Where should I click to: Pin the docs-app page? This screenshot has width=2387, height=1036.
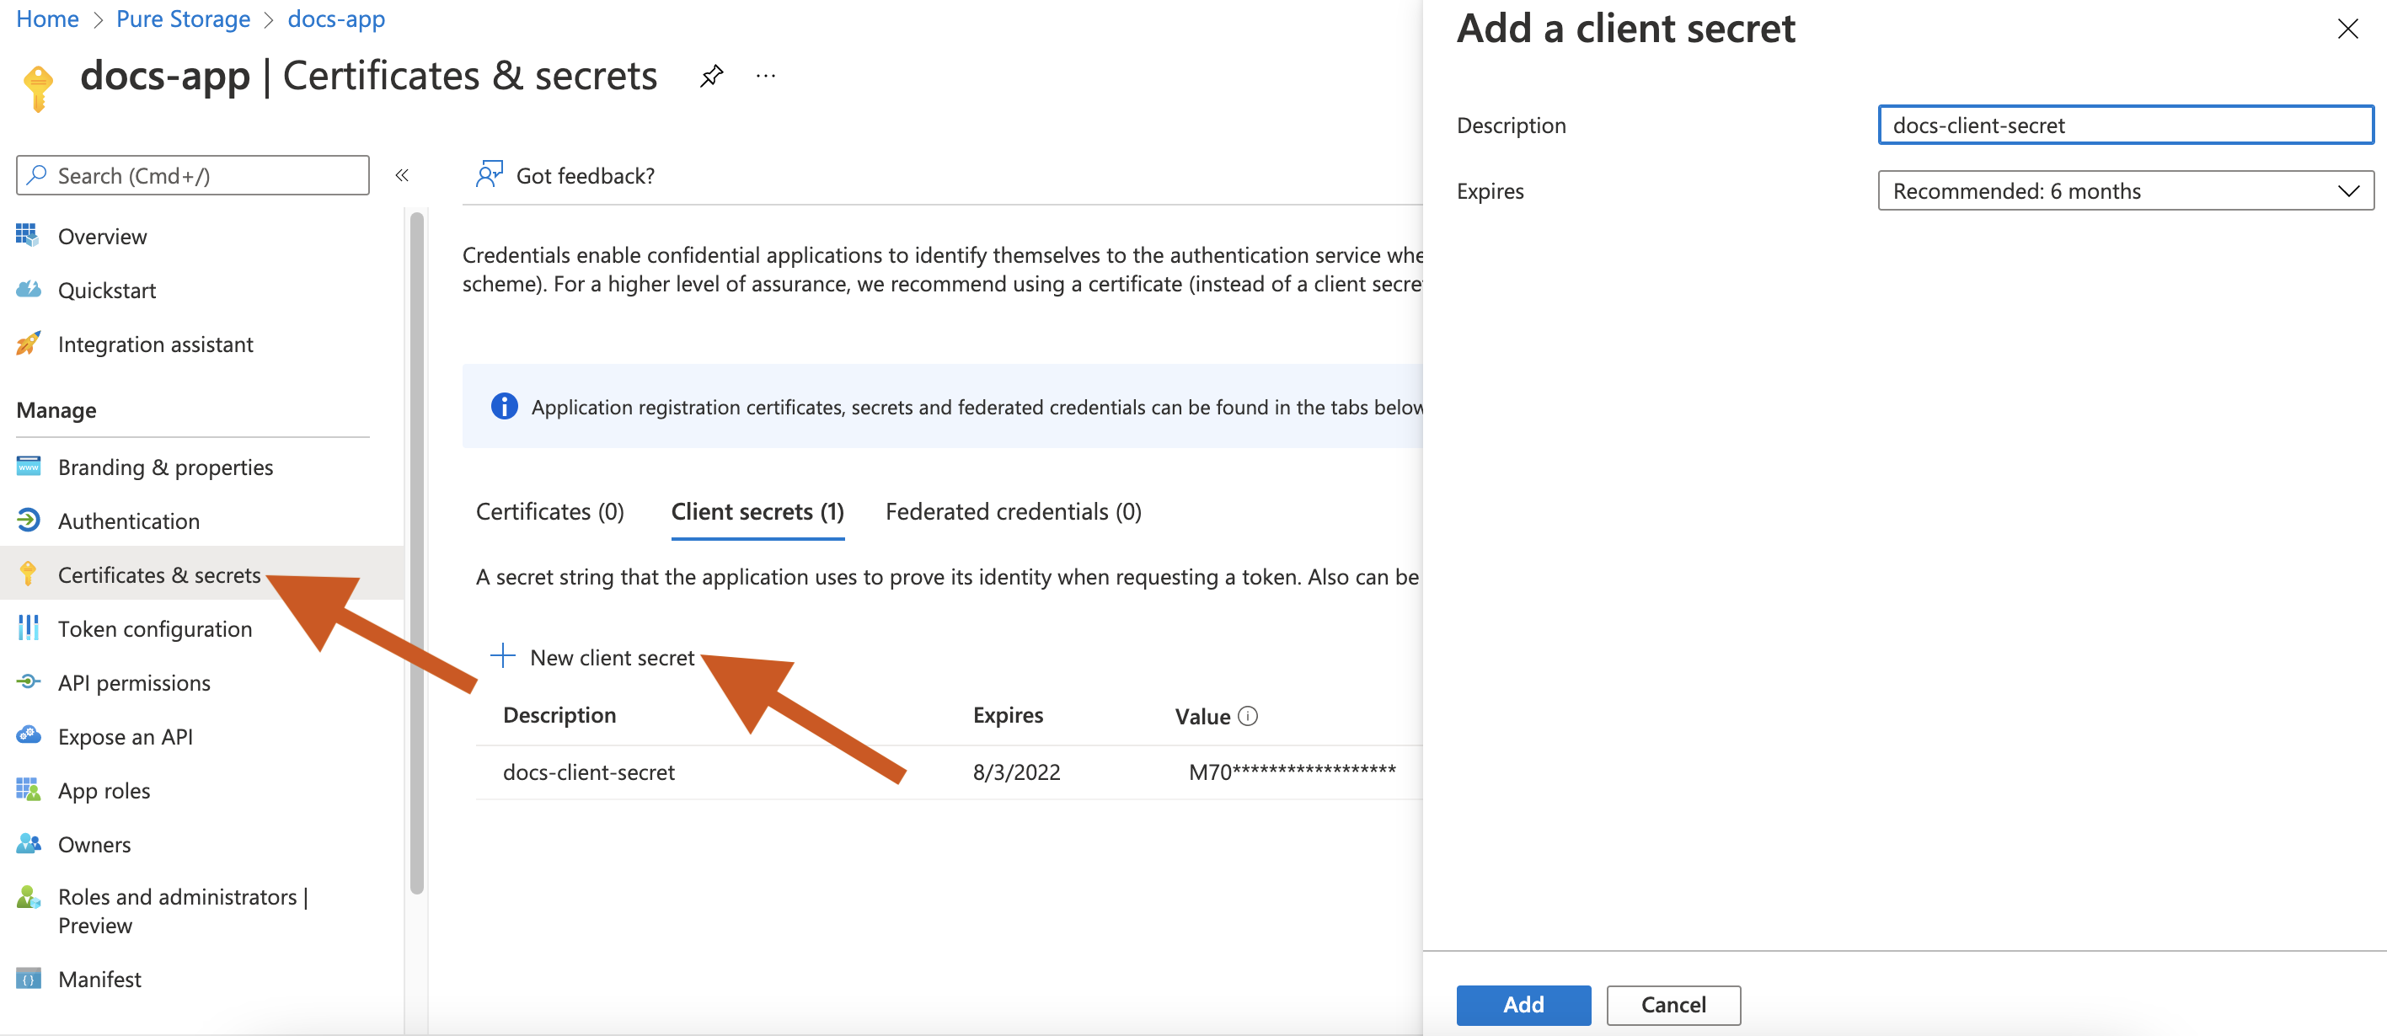click(x=711, y=76)
